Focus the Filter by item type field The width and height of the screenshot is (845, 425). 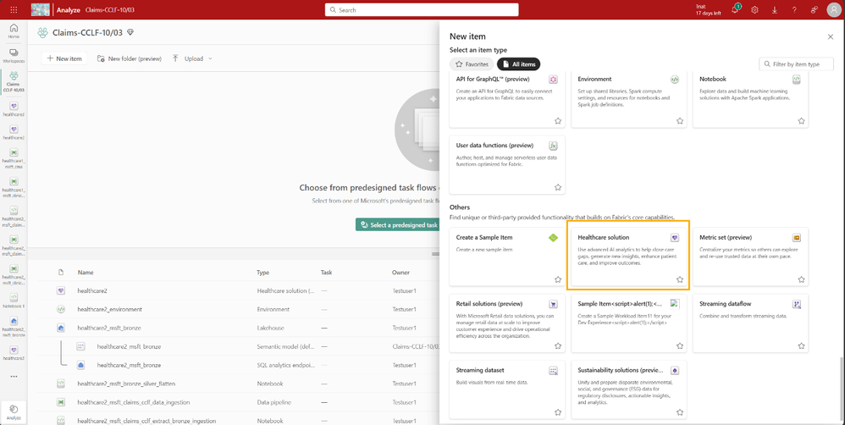797,64
